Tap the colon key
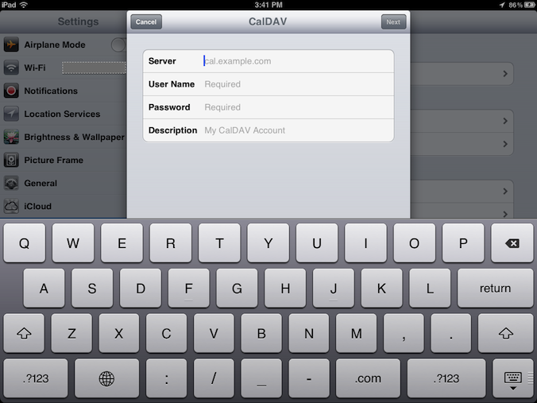Viewport: 537px width, 403px height. (x=167, y=378)
